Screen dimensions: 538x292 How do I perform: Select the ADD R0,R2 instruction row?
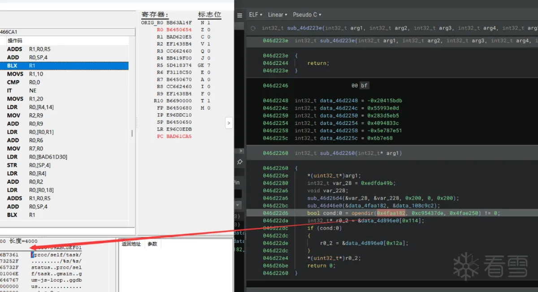pos(64,182)
